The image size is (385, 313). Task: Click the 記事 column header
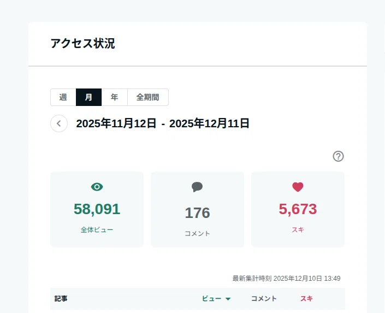(x=61, y=299)
